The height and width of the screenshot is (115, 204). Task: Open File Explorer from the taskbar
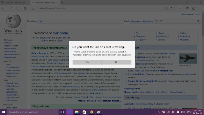tap(77, 112)
